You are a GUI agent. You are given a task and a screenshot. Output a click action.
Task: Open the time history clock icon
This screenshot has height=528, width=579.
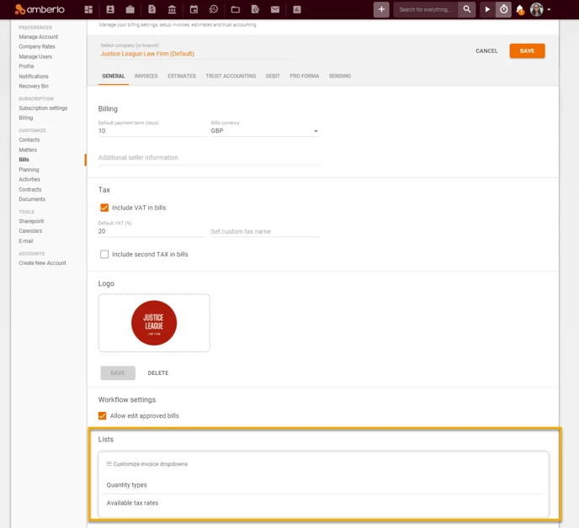click(x=214, y=9)
